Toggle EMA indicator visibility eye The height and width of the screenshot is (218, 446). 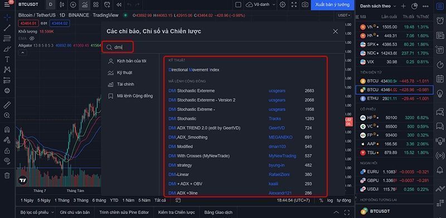pos(32,38)
